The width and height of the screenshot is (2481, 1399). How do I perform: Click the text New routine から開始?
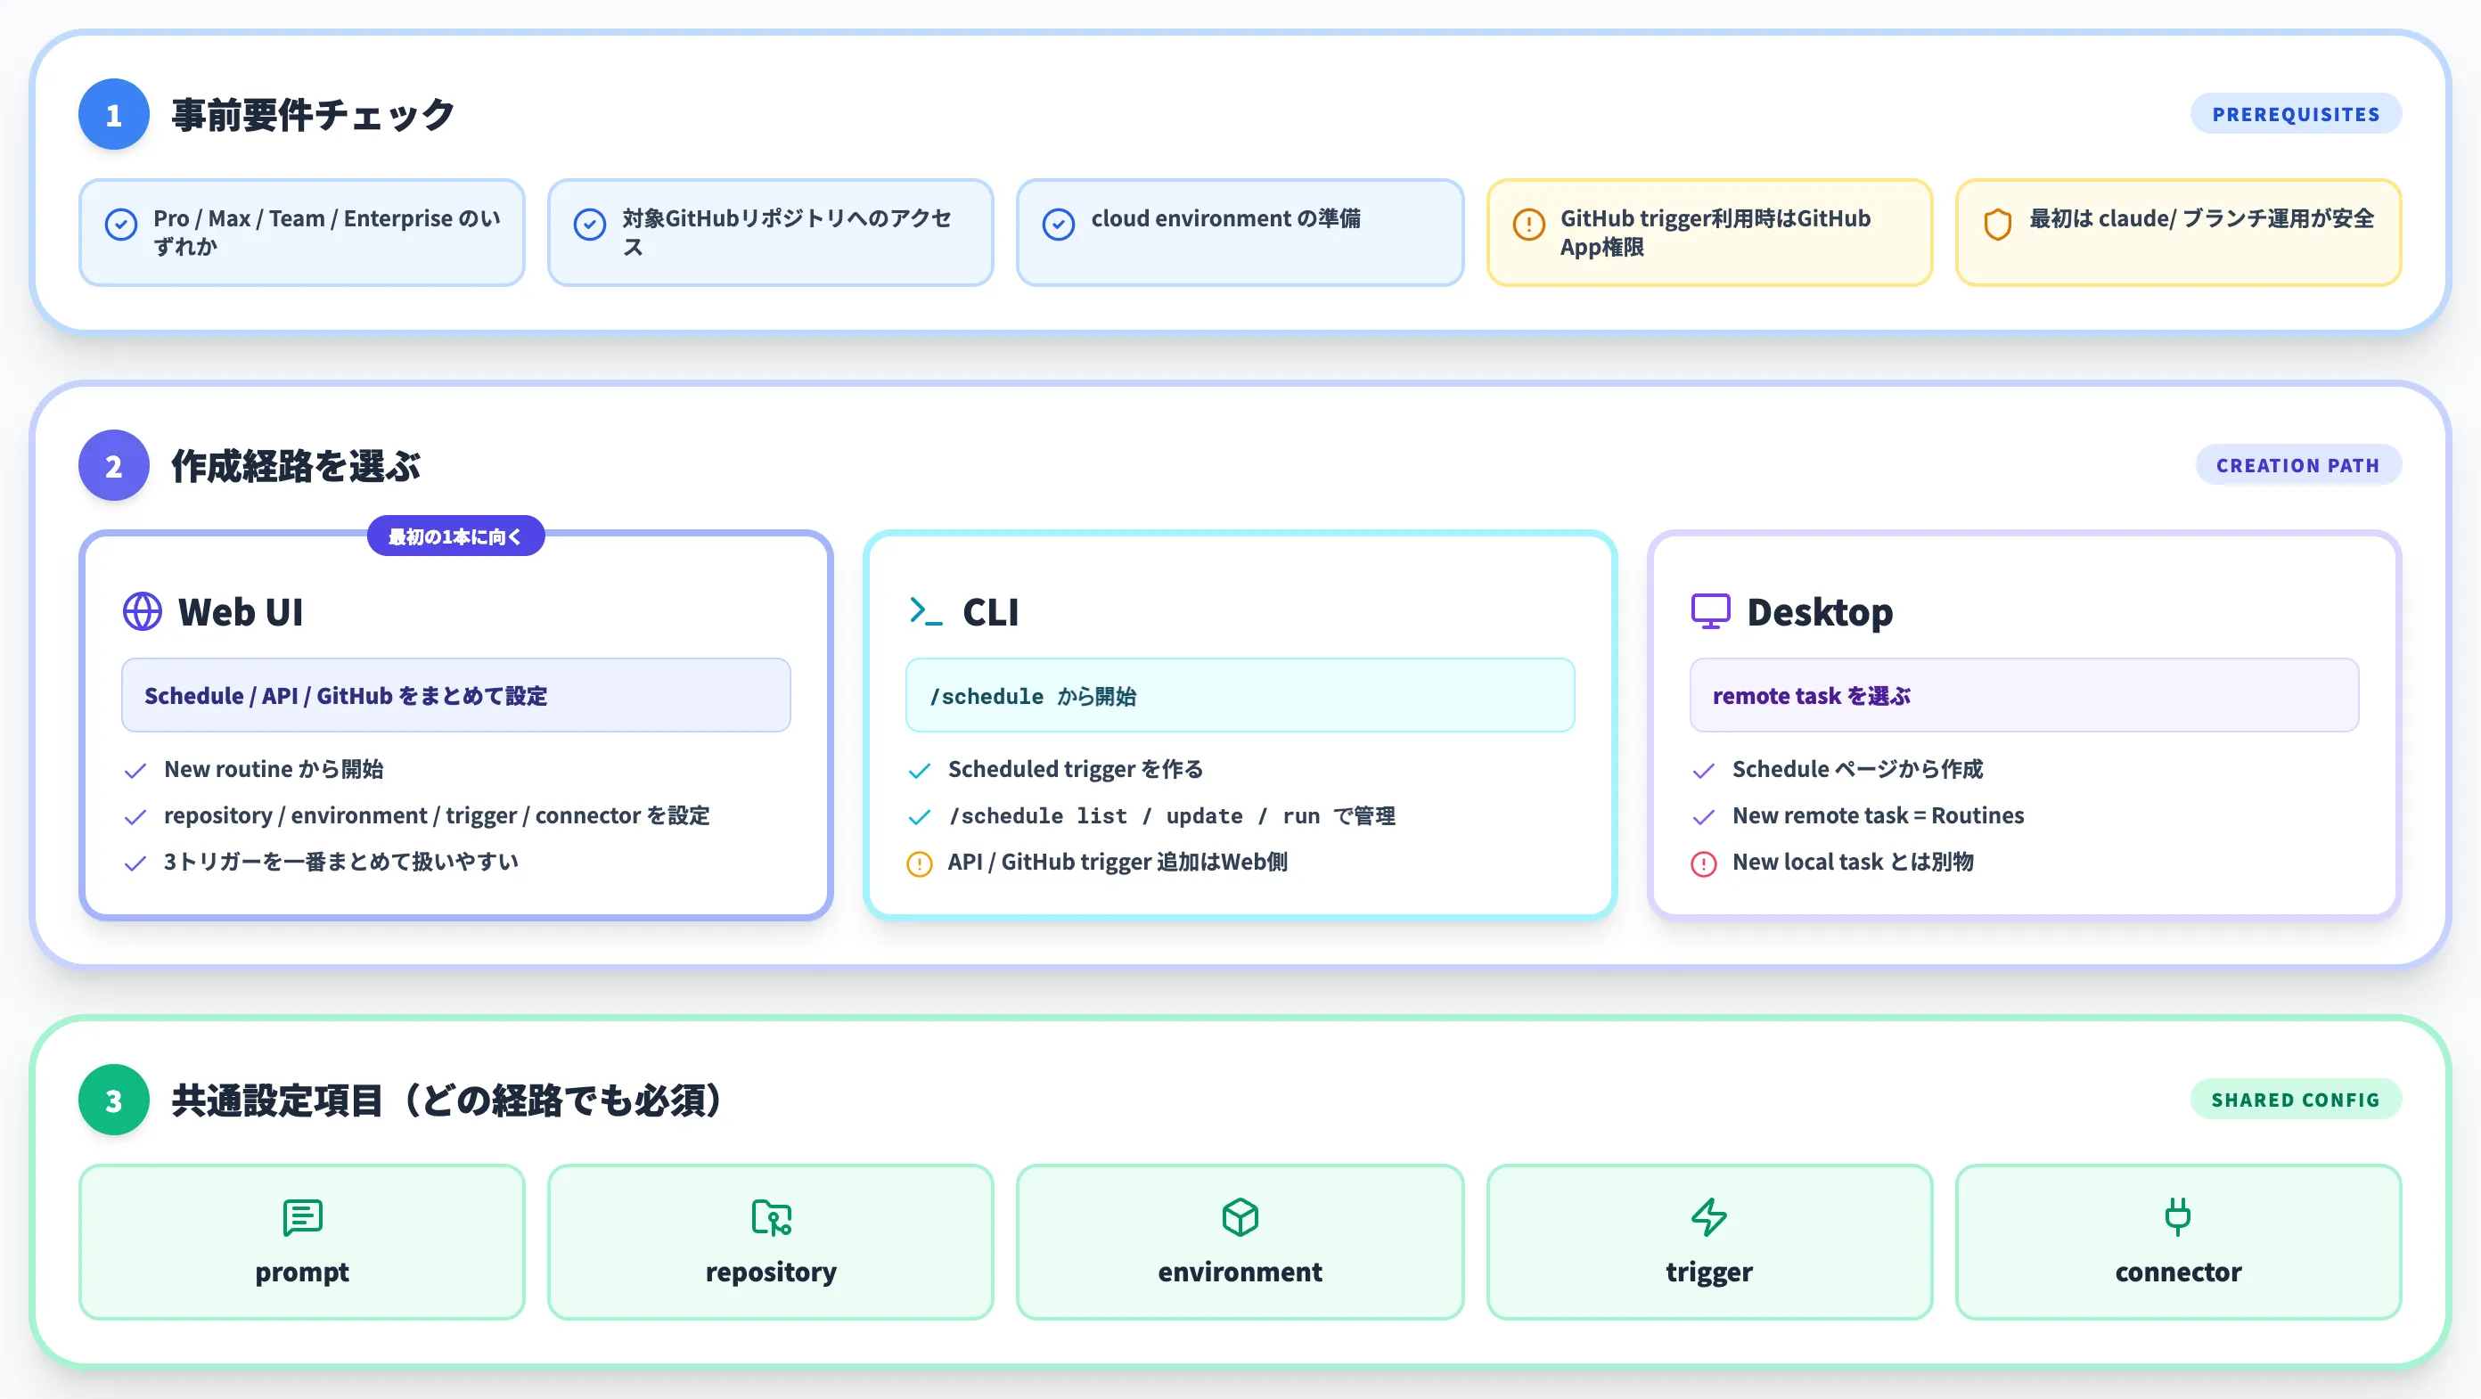point(274,769)
